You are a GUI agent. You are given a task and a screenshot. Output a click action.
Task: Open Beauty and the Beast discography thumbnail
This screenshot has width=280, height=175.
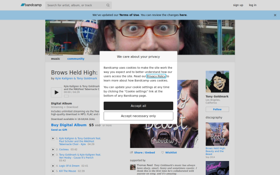217,134
